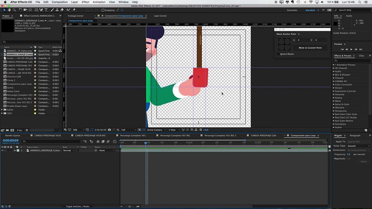
Task: Select the Zoom tool magnifier
Action: (x=14, y=10)
